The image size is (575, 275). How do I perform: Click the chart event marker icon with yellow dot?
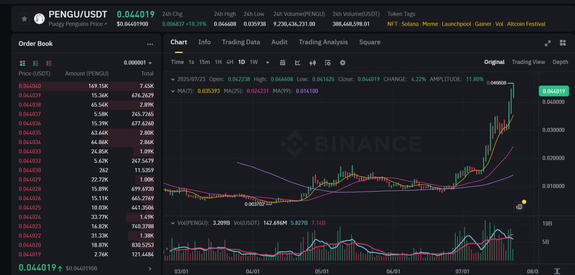click(x=519, y=207)
